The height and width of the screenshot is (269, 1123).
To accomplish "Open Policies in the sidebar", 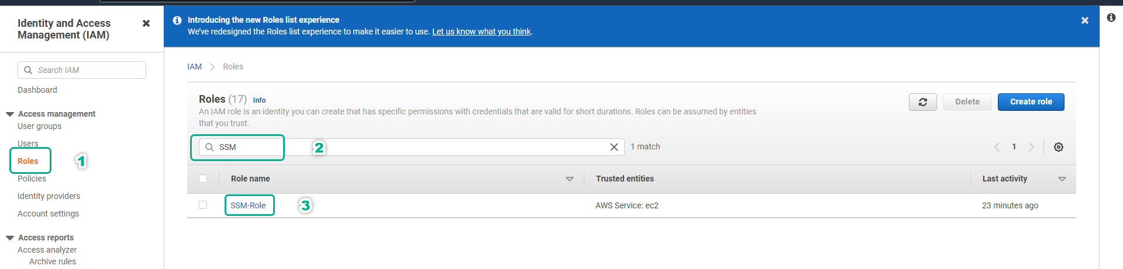I will pyautogui.click(x=32, y=179).
